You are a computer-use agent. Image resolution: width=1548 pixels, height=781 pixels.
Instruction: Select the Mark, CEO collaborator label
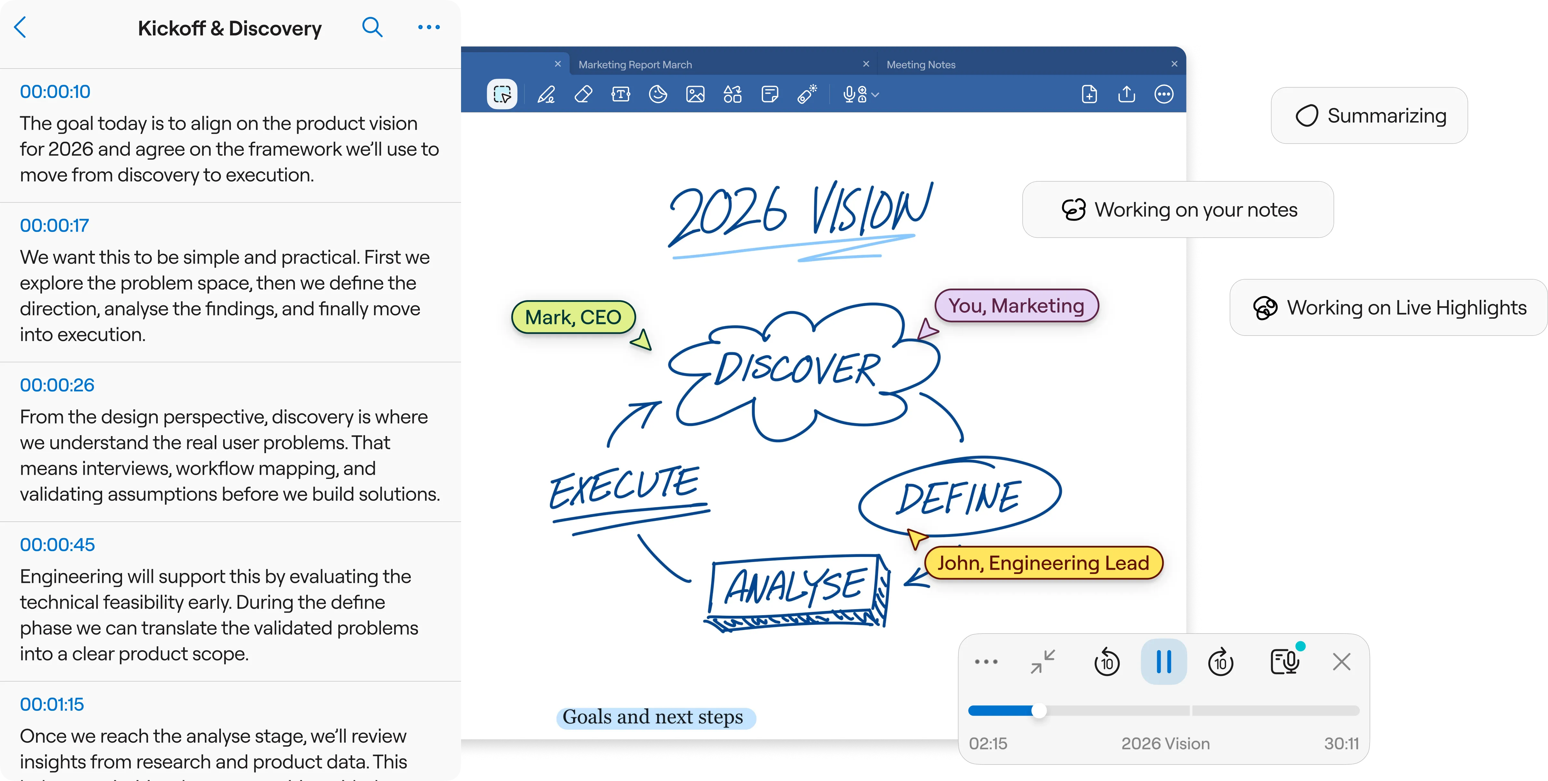[573, 317]
